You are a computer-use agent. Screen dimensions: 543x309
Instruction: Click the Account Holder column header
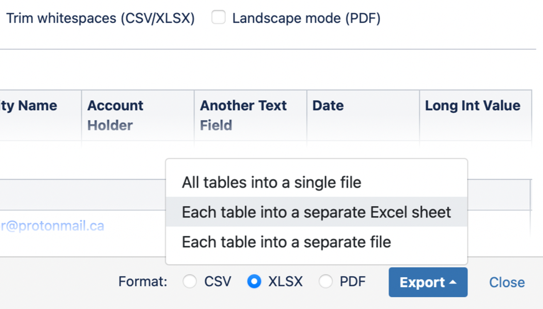(x=115, y=115)
